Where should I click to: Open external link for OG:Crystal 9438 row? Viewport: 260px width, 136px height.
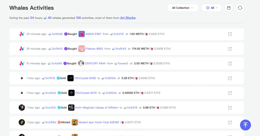click(x=230, y=78)
